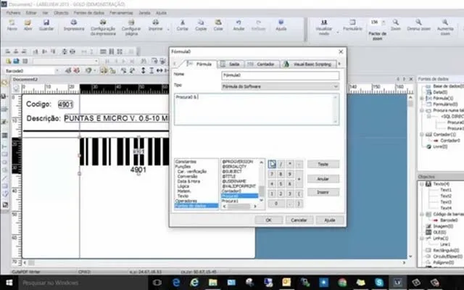This screenshot has width=464, height=290.
Task: Click the Colar paste icon
Action: (x=218, y=22)
